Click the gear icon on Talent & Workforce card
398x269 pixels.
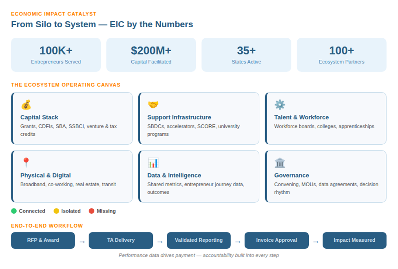click(x=280, y=104)
